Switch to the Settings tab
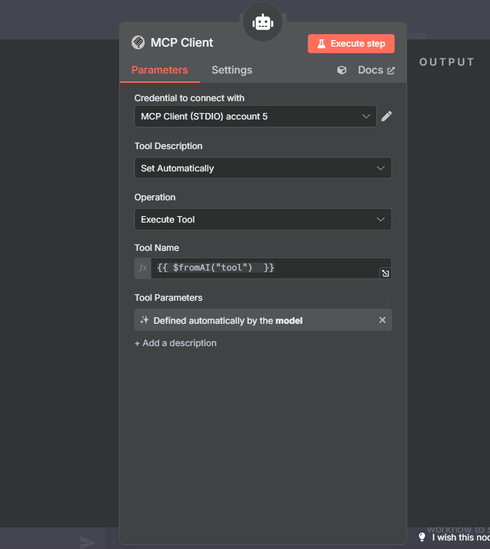The height and width of the screenshot is (549, 490). point(232,70)
